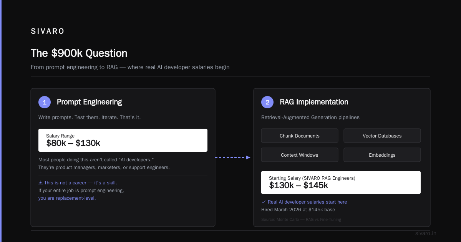The height and width of the screenshot is (242, 461).
Task: Click the "Vector Databases" chip
Action: 382,136
